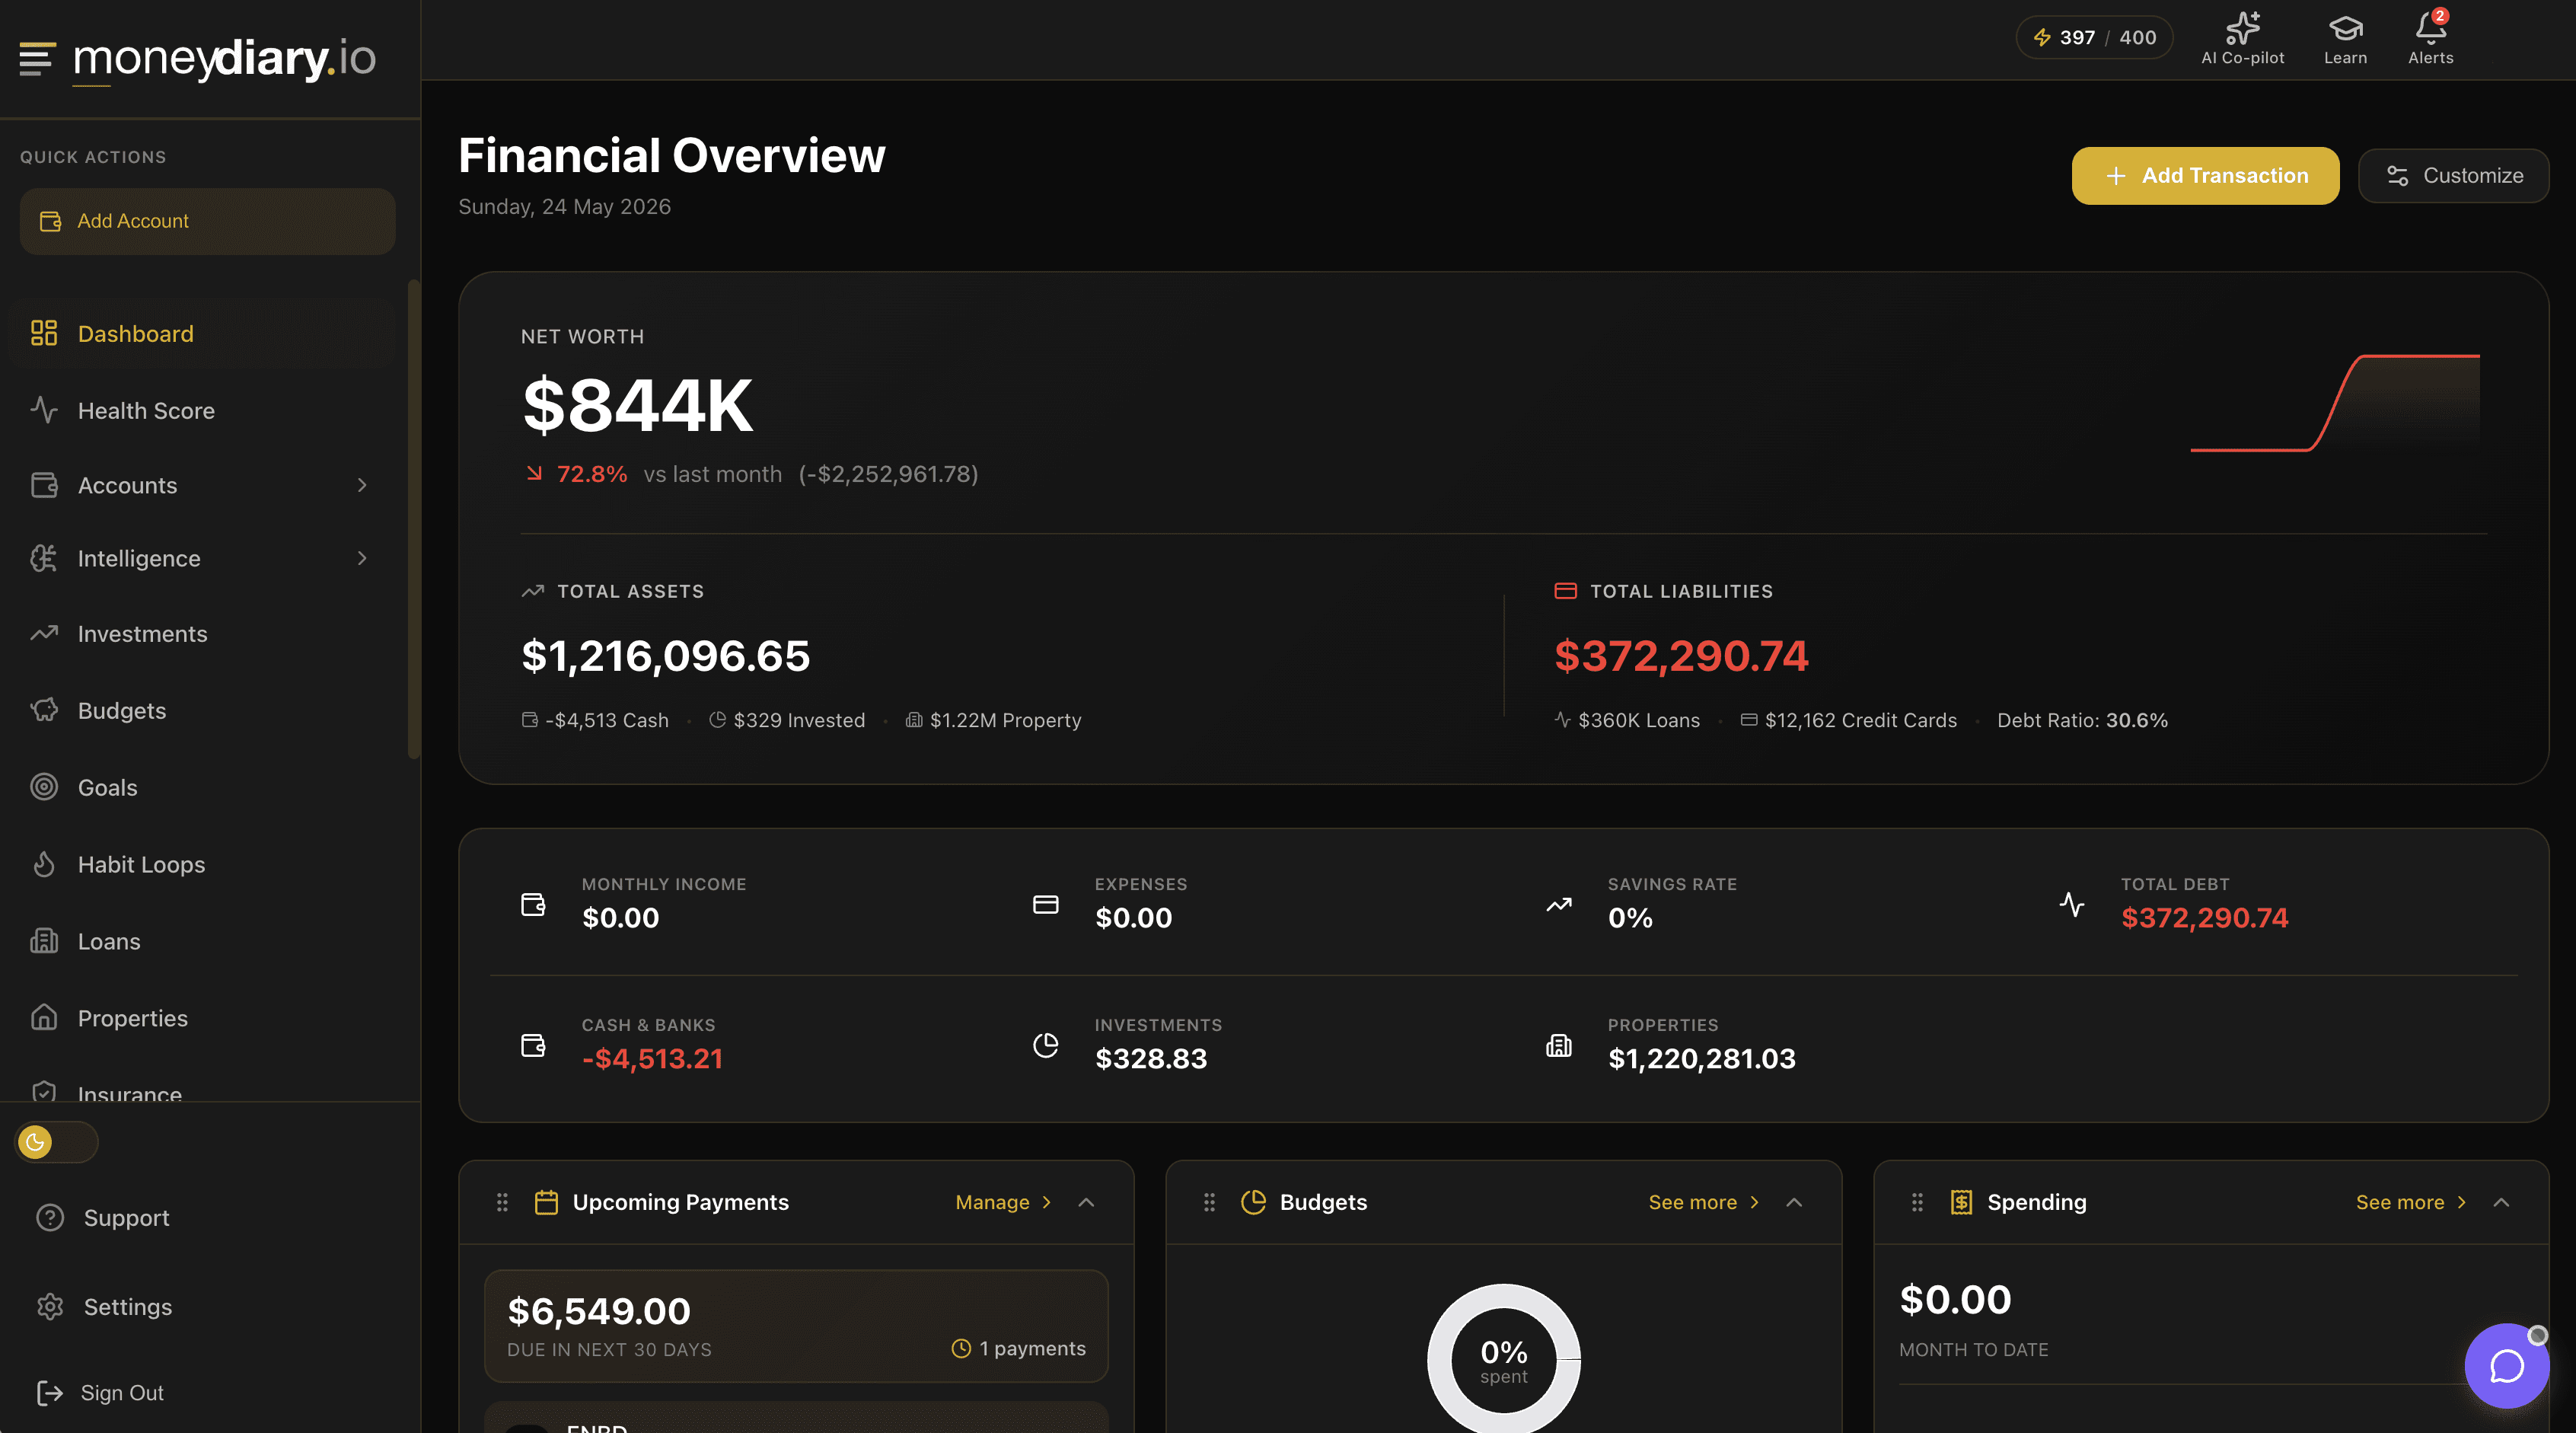Collapse the Spending widget
This screenshot has height=1433, width=2576.
2501,1202
